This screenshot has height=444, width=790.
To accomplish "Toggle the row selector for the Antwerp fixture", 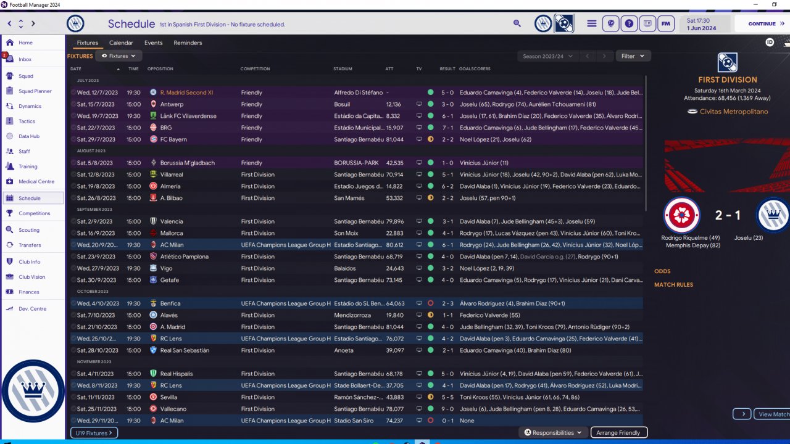I will 73,104.
